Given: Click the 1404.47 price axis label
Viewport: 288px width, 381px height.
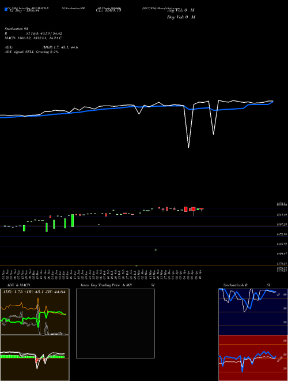Looking at the screenshot, I should pos(282,253).
